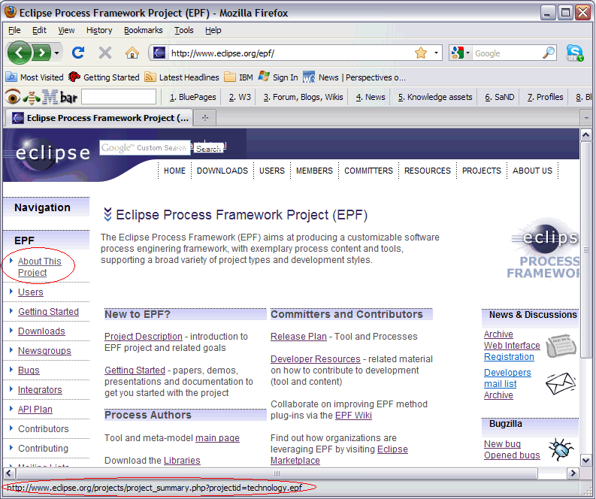Click the Skype toolbar icon
Image resolution: width=596 pixels, height=499 pixels.
pyautogui.click(x=575, y=53)
